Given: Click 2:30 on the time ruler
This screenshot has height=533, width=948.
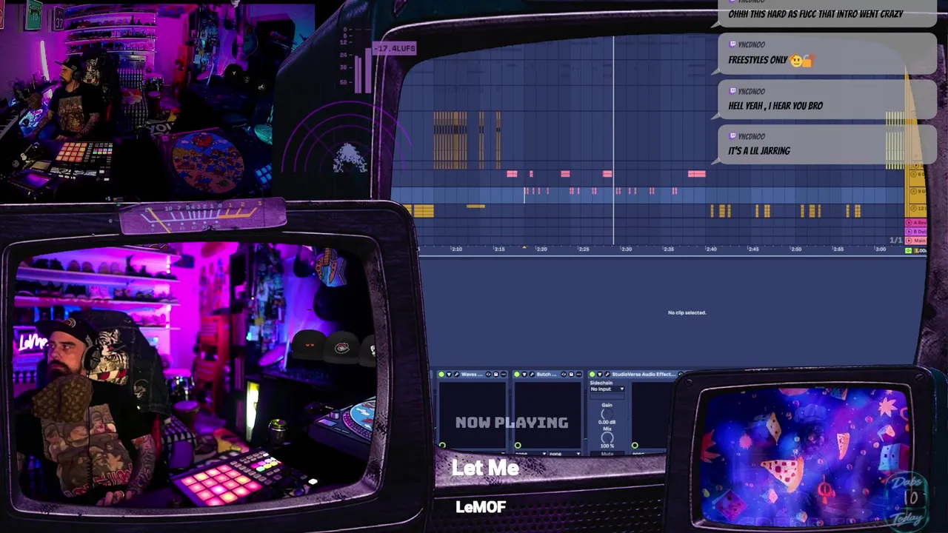Looking at the screenshot, I should (x=627, y=249).
